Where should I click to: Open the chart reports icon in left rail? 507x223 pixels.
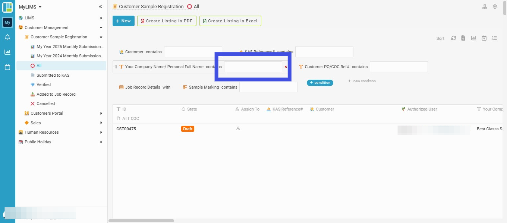(x=7, y=52)
